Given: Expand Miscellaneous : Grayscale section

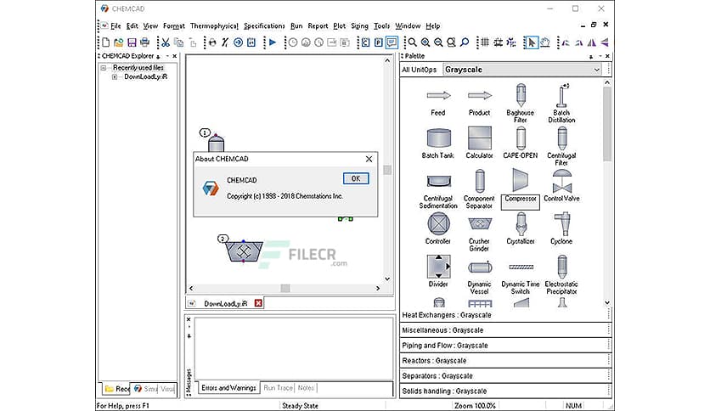Looking at the screenshot, I should pyautogui.click(x=504, y=330).
